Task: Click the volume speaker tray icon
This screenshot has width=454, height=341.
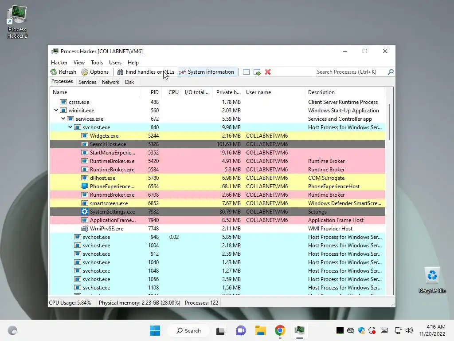Action: [409, 330]
